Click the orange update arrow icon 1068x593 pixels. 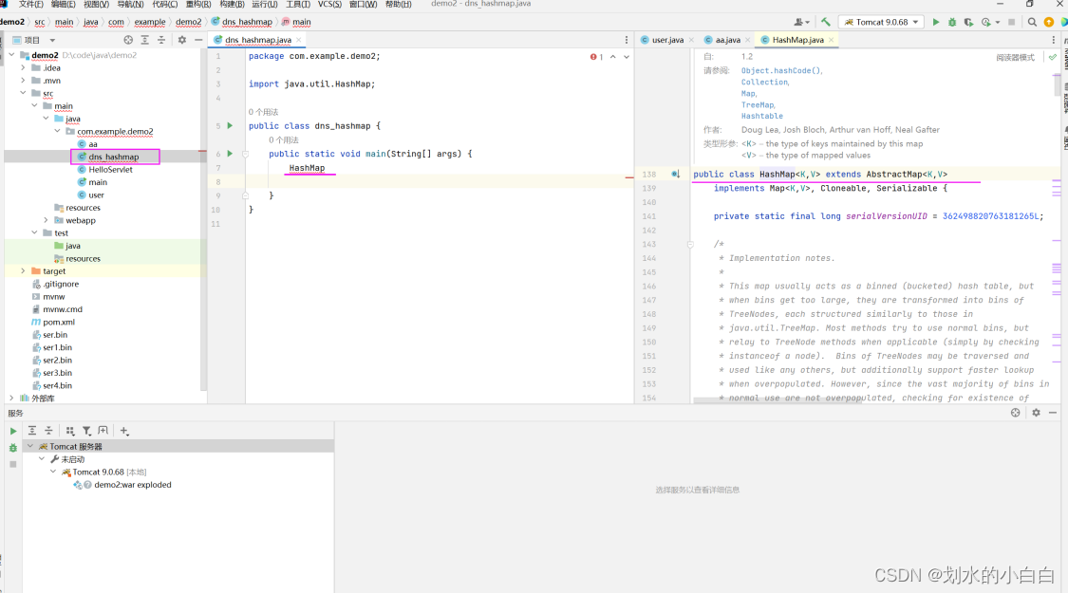[x=1049, y=22]
